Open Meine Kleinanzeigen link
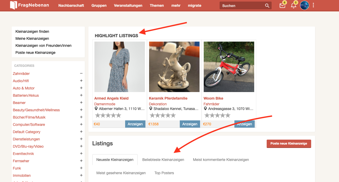Screen dimensions: 339x182 tap(32, 38)
